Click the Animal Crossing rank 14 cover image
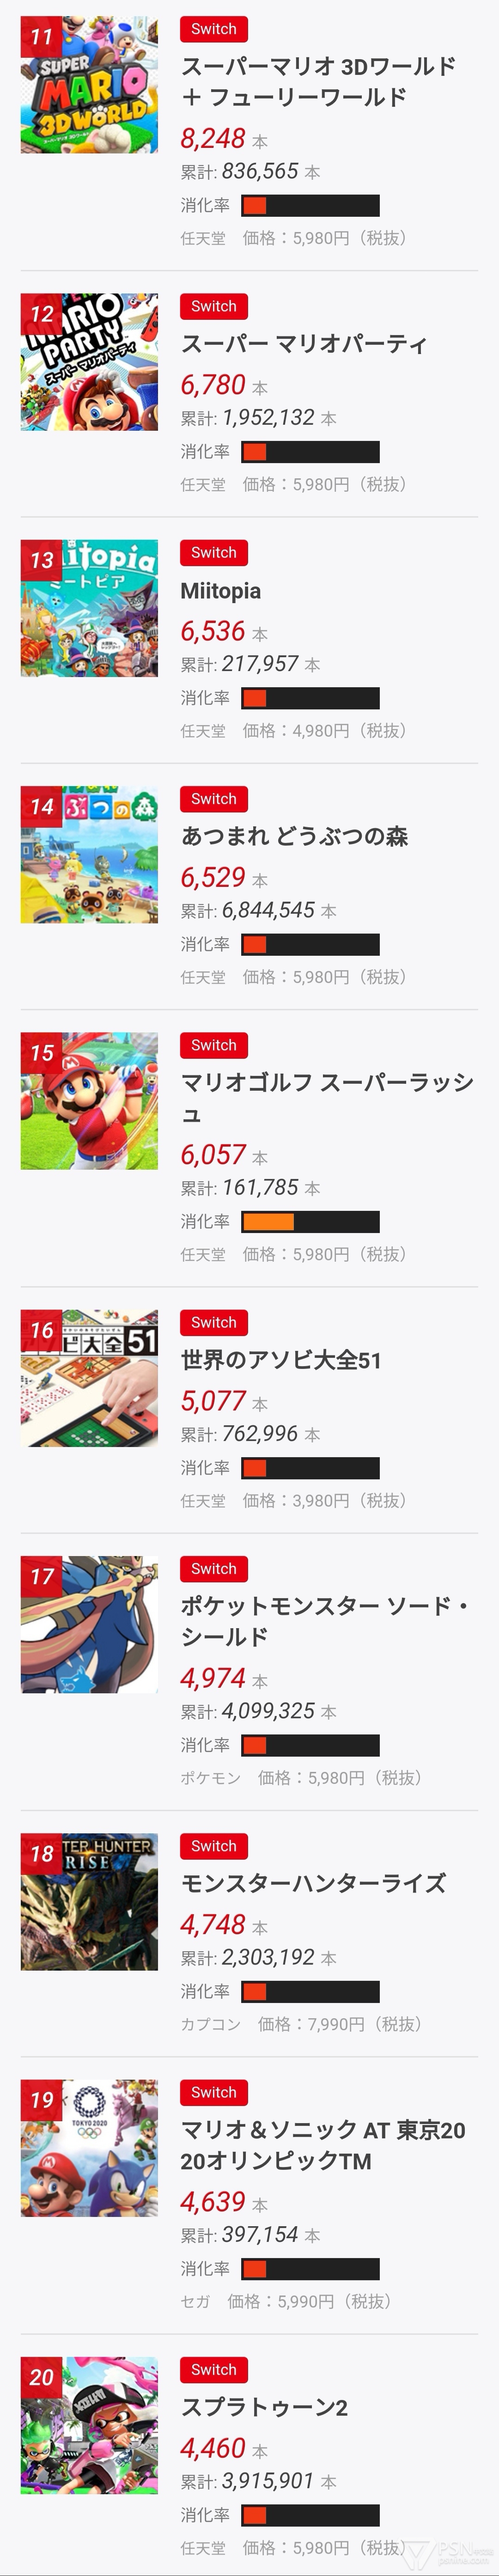This screenshot has width=499, height=2576. [x=89, y=854]
